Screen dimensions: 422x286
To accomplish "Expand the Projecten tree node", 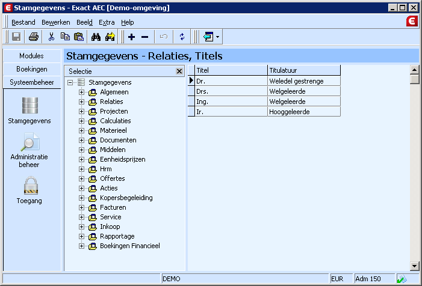I will (81, 111).
